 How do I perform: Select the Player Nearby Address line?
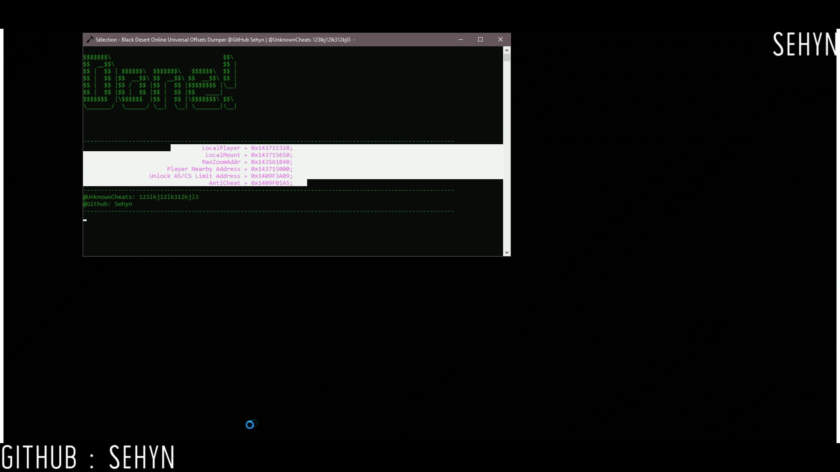pyautogui.click(x=230, y=169)
